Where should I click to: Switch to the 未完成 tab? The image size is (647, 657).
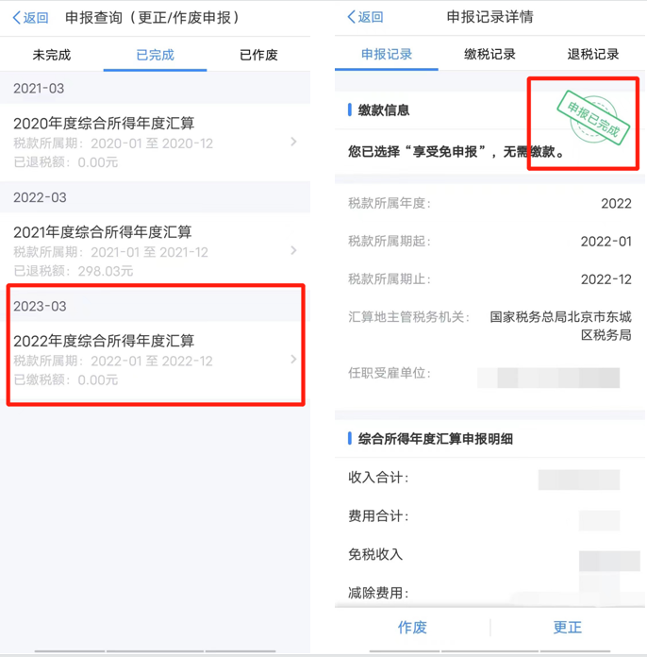pyautogui.click(x=52, y=55)
